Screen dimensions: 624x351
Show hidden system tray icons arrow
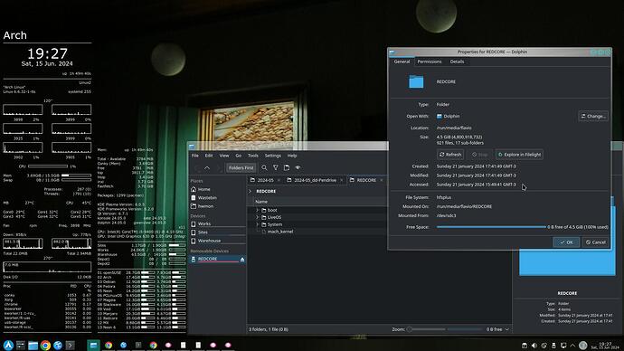pyautogui.click(x=572, y=346)
